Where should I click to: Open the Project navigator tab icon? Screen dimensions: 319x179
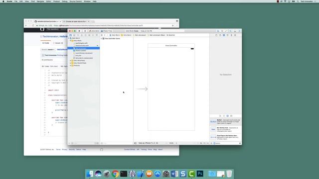click(71, 35)
